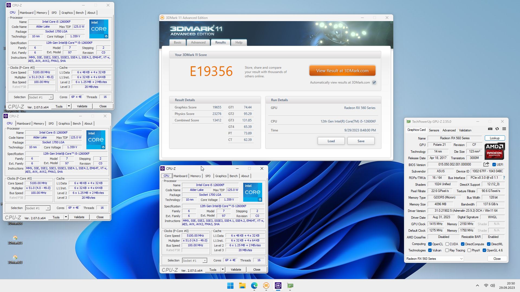Click Tools button in bottom CPU-Z
The image size is (520, 292).
(x=213, y=270)
